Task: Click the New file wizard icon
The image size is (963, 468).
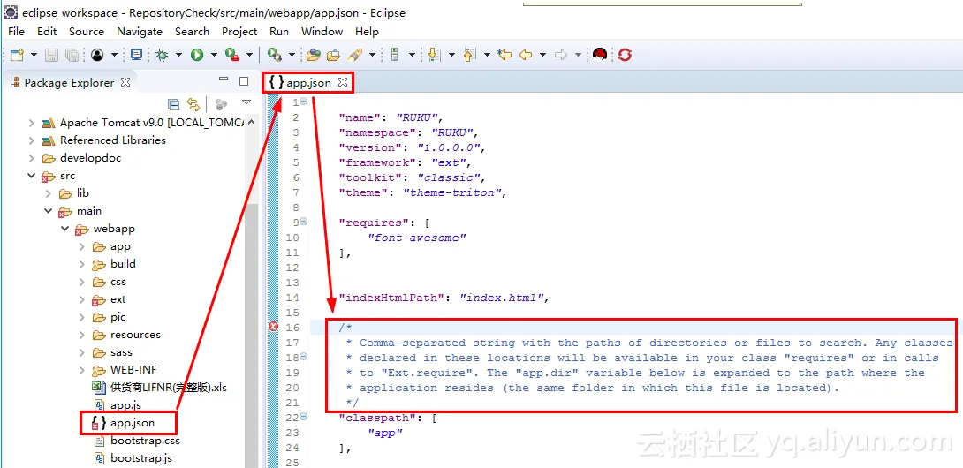Action: click(x=18, y=55)
